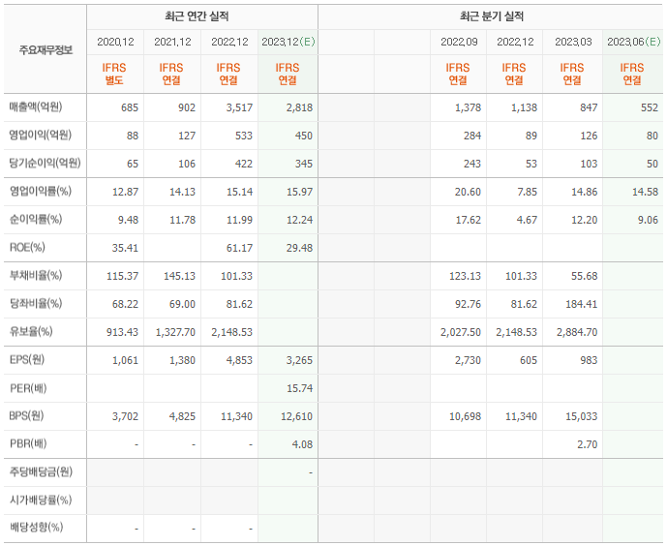Select the '주요재무정보' header cell
Image resolution: width=667 pixels, height=546 pixels.
[x=45, y=50]
